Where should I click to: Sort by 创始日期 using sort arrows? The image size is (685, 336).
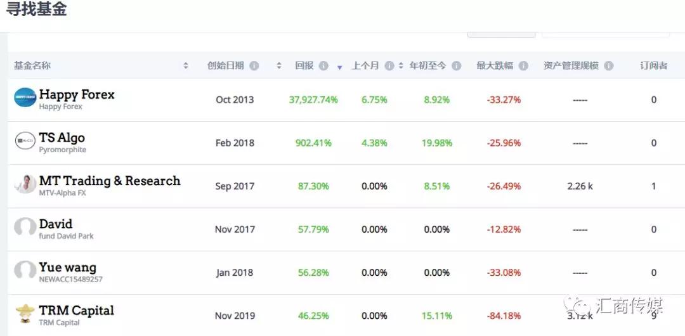click(278, 65)
